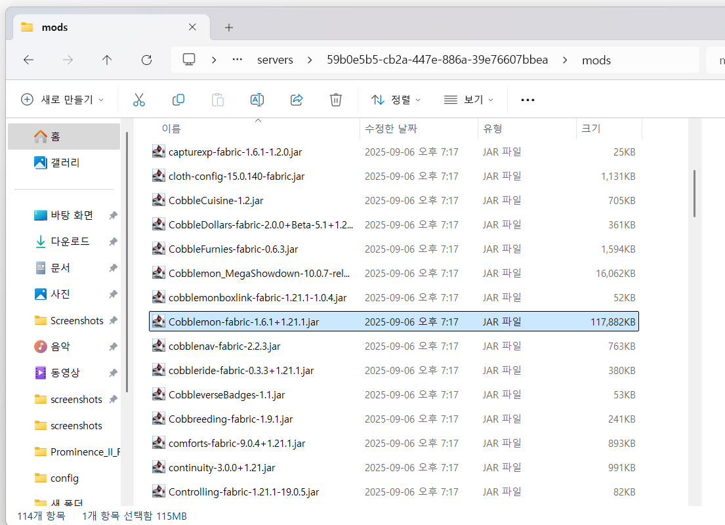Open pinned Screenshots folder in sidebar
Screen dimensions: 725x525
point(64,320)
